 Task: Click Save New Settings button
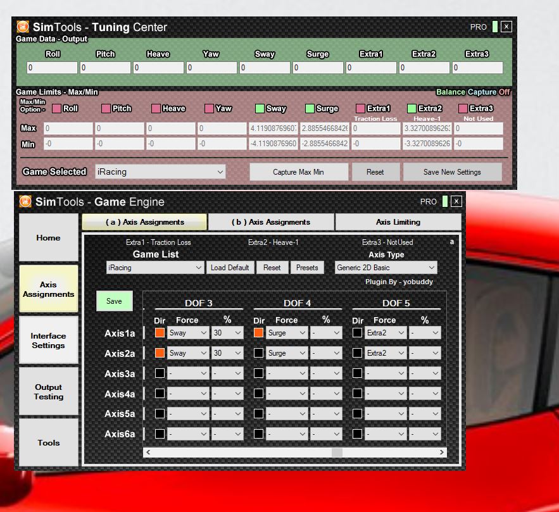pyautogui.click(x=452, y=172)
